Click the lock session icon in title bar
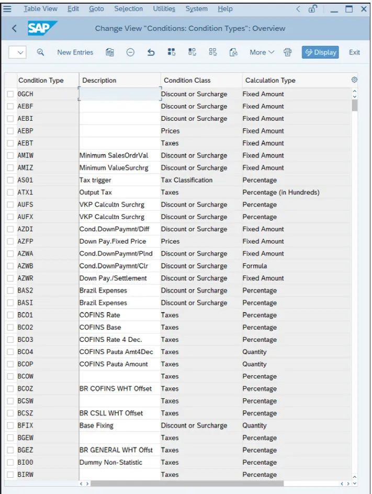Image resolution: width=372 pixels, height=494 pixels. (x=312, y=9)
